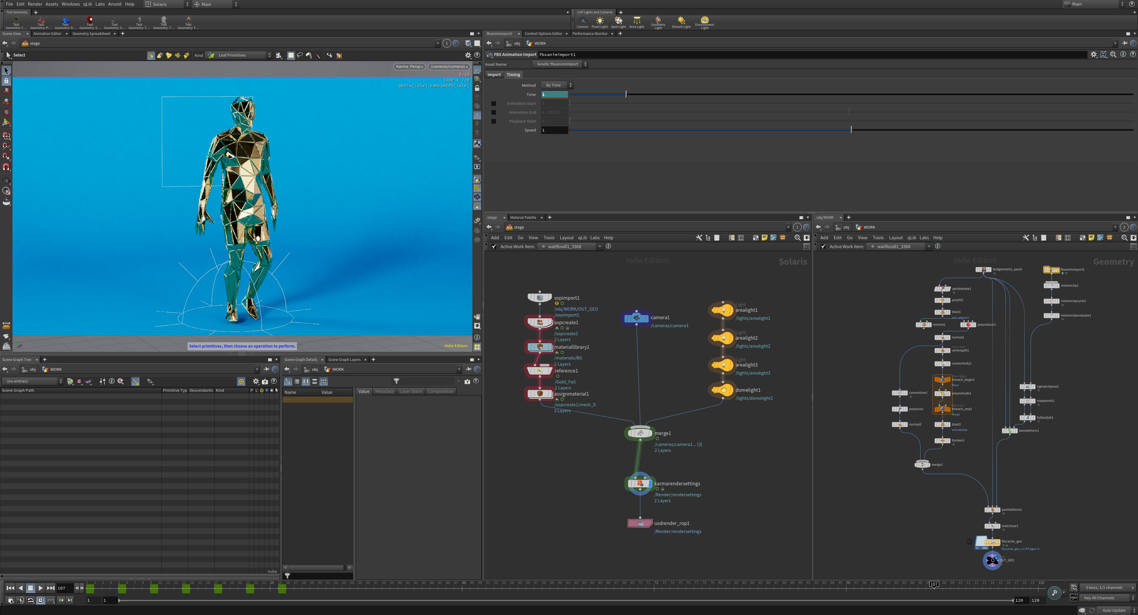Screen dimensions: 1138x615
Task: Click the Layer Stack button
Action: (x=410, y=391)
